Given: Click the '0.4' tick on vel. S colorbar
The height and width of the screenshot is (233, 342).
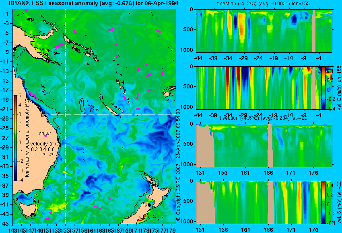Looking at the screenshot, I should (330, 185).
